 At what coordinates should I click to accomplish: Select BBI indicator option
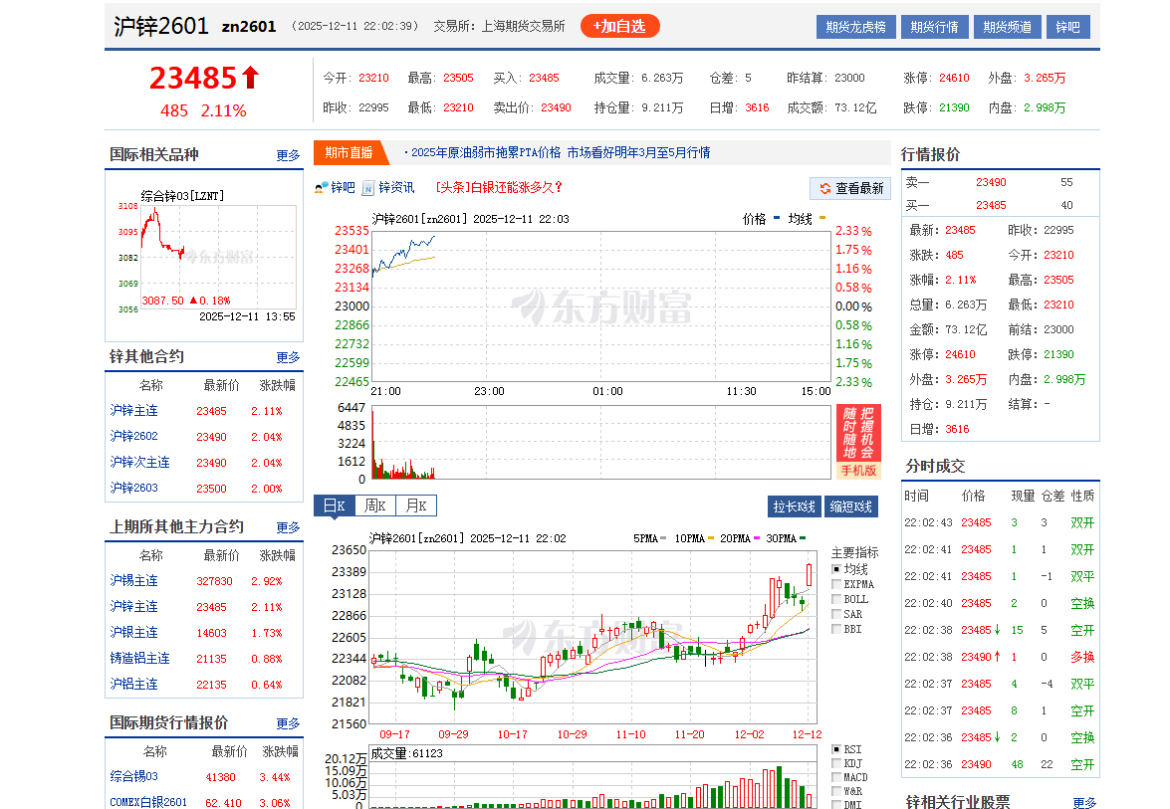click(x=836, y=629)
